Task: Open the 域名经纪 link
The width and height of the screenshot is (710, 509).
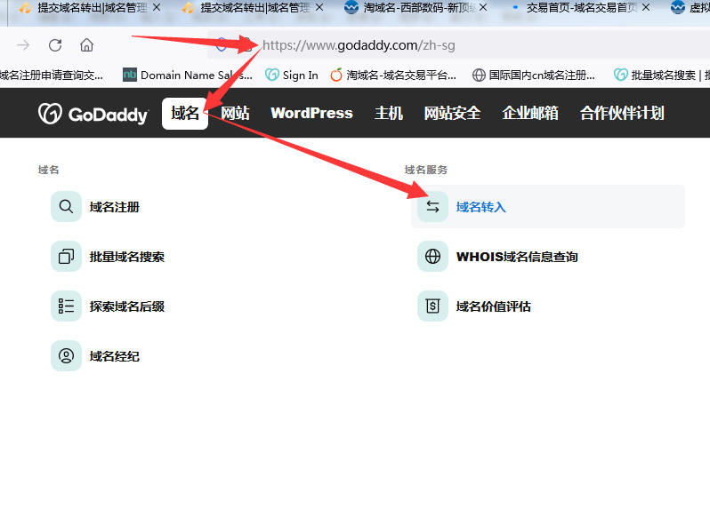Action: 115,356
